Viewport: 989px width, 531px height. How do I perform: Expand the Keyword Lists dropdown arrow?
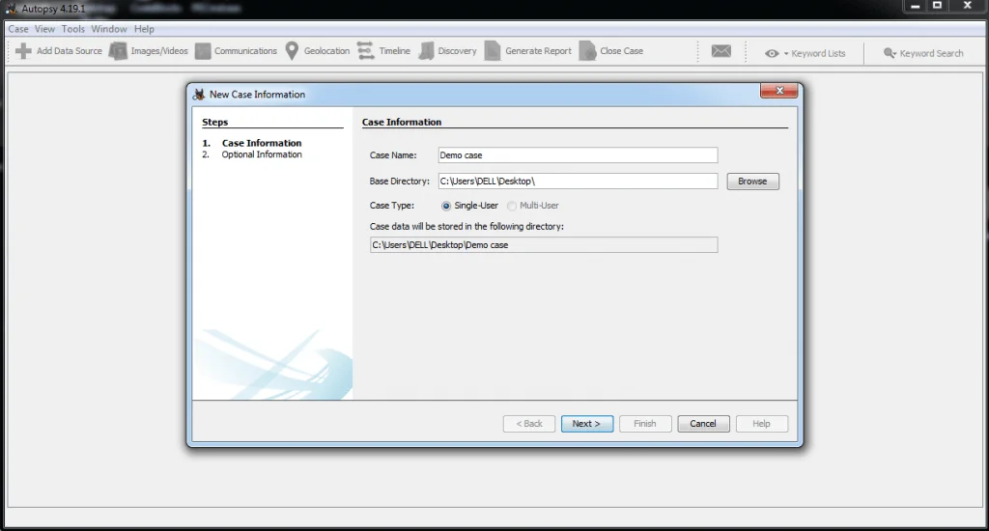[x=786, y=54]
